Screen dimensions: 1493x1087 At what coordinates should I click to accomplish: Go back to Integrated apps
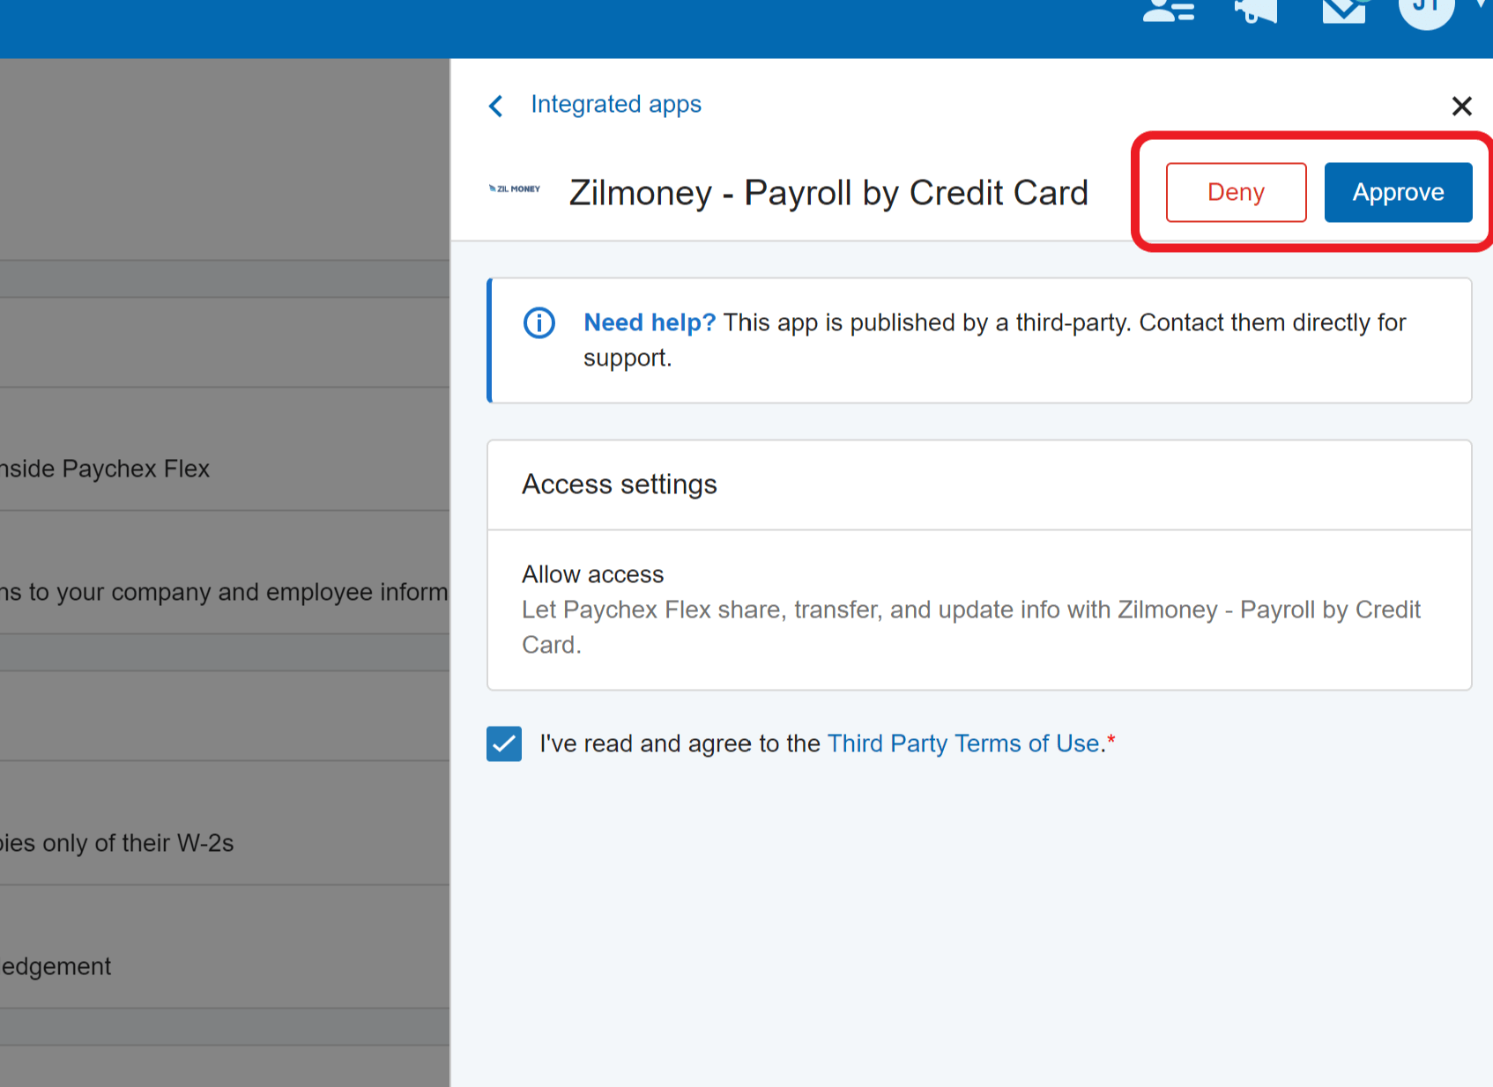tap(616, 104)
